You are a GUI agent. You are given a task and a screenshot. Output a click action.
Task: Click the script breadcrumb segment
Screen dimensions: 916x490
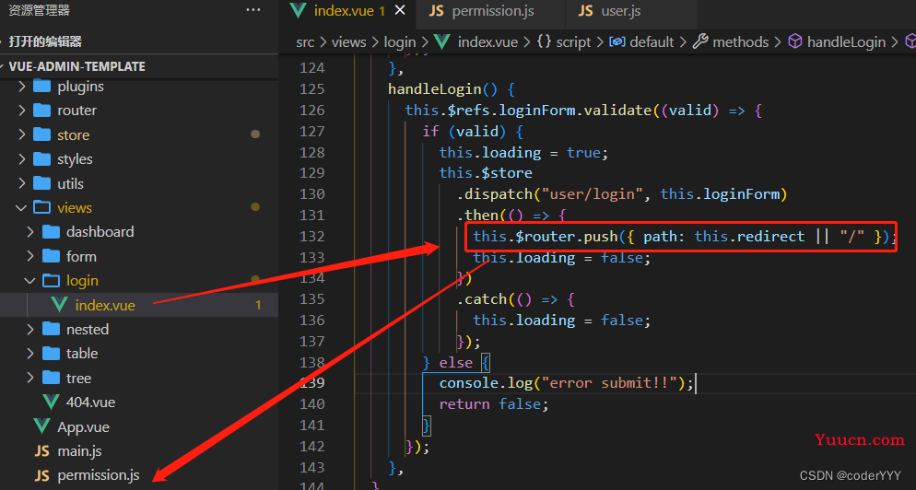(573, 42)
